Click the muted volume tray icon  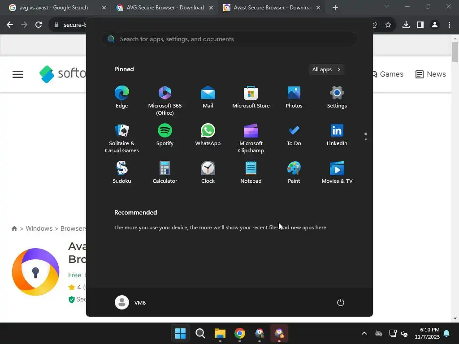[404, 333]
